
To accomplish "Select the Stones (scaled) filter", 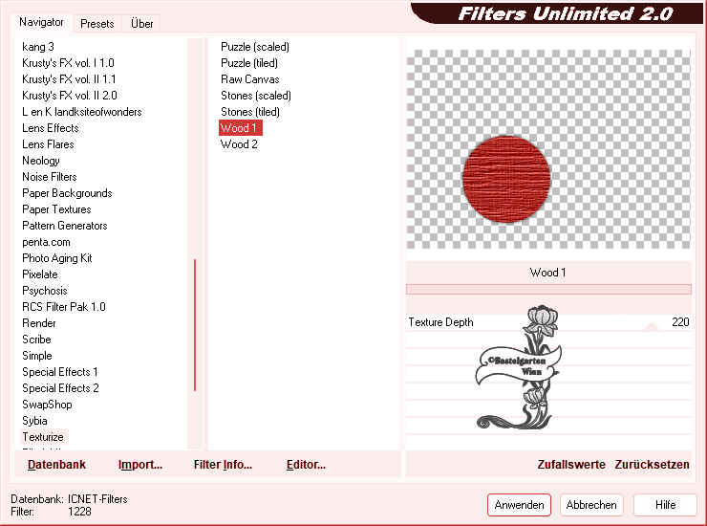I will 256,96.
